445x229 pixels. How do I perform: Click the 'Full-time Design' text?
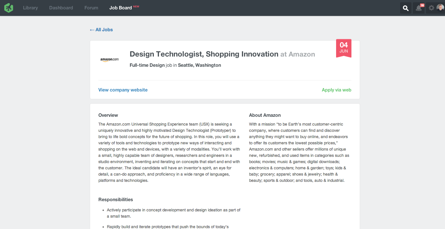(147, 65)
